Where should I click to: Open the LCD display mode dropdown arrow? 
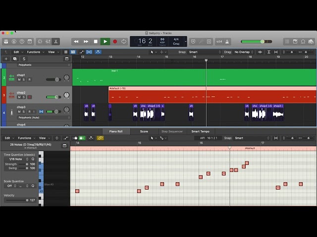[186, 41]
